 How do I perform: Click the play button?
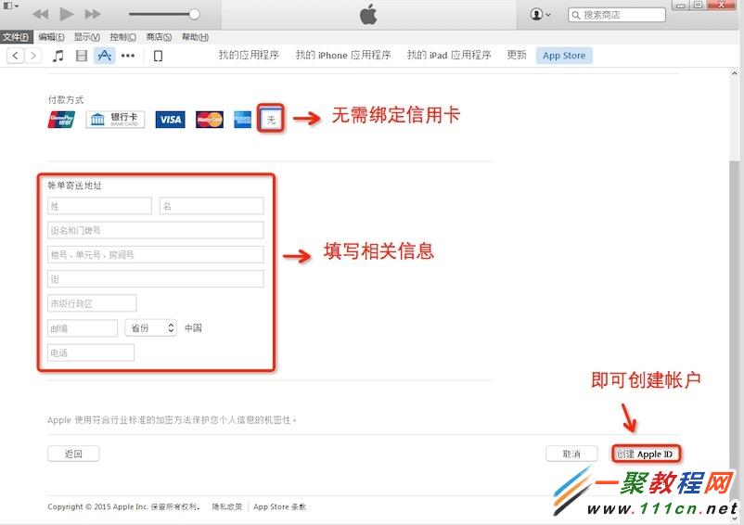click(x=67, y=14)
